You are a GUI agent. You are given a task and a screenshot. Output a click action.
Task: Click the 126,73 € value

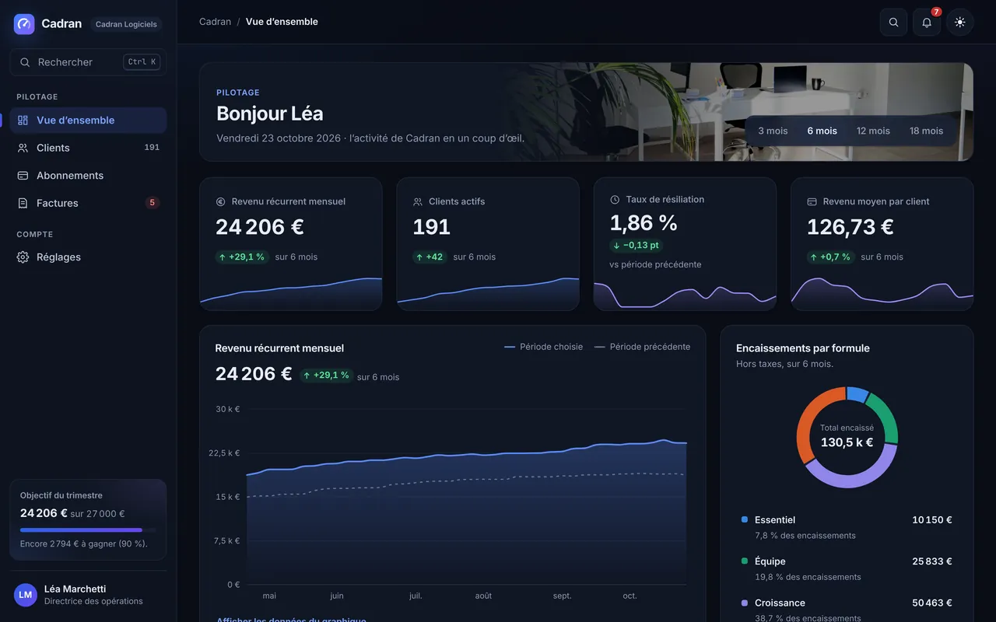click(850, 227)
